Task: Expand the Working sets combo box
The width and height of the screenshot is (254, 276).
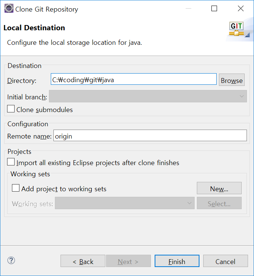Action: 124,203
